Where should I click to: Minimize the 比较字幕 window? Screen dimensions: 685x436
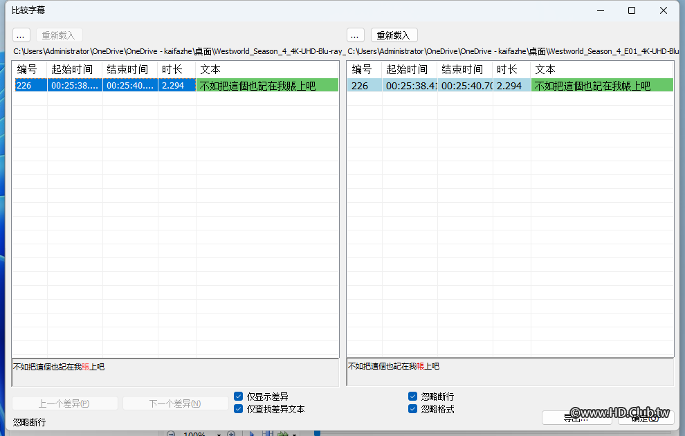(601, 10)
